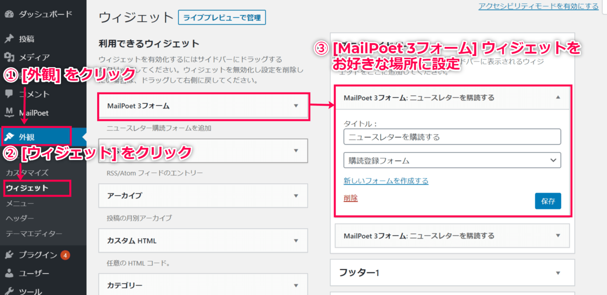Viewport: 607px width, 295px height.
Task: Expand the RSS widget arrow
Action: tap(296, 151)
